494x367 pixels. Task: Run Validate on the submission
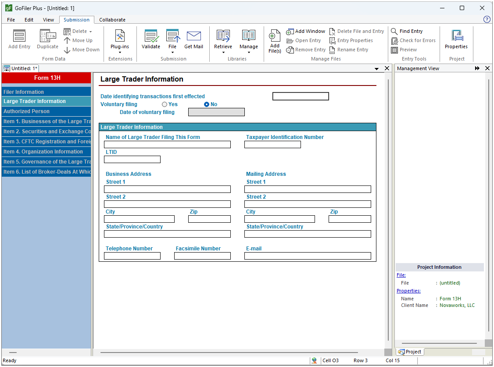click(151, 39)
